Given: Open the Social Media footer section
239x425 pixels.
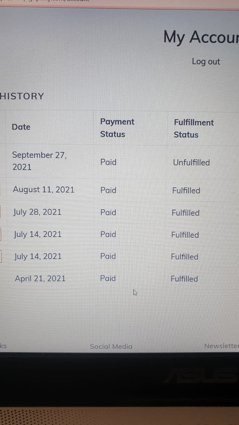Looking at the screenshot, I should pyautogui.click(x=111, y=347).
